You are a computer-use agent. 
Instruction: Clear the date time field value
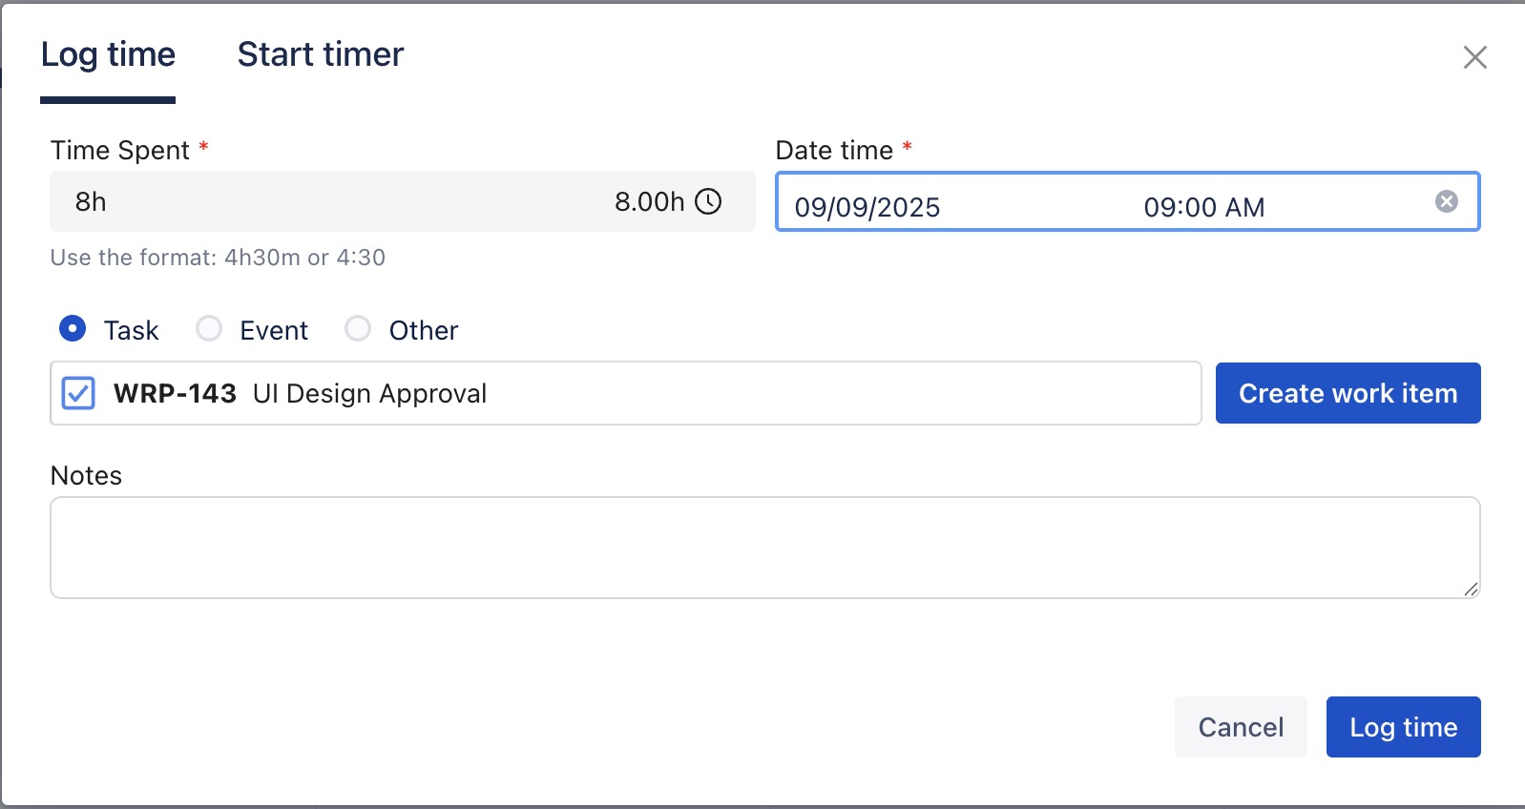(1446, 201)
